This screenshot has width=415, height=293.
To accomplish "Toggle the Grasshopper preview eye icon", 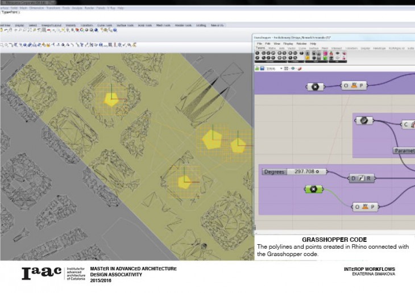I will [x=293, y=68].
